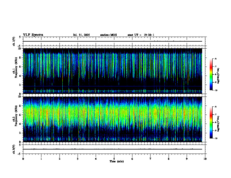The height and width of the screenshot is (178, 231).
Task: Click ch.2 frequency axis tick label "2"
Action: coord(20,133)
